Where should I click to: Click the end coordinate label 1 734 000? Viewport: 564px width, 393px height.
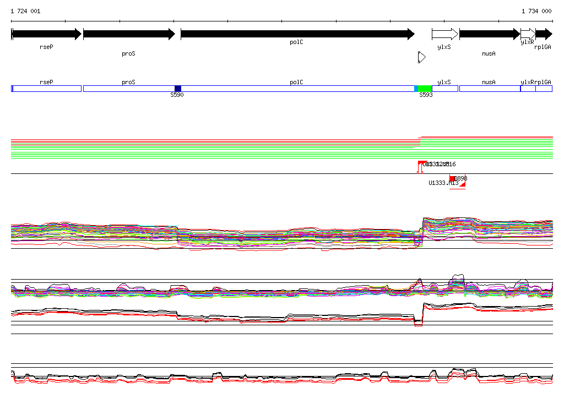pos(536,11)
